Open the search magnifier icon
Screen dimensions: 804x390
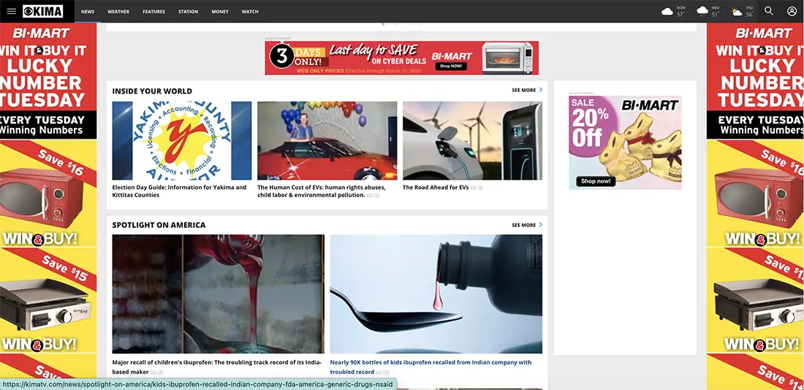769,11
